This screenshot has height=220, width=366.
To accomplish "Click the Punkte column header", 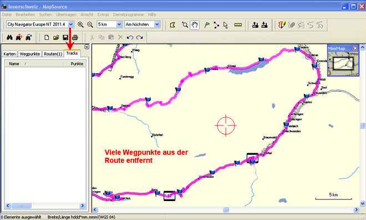I will point(75,63).
